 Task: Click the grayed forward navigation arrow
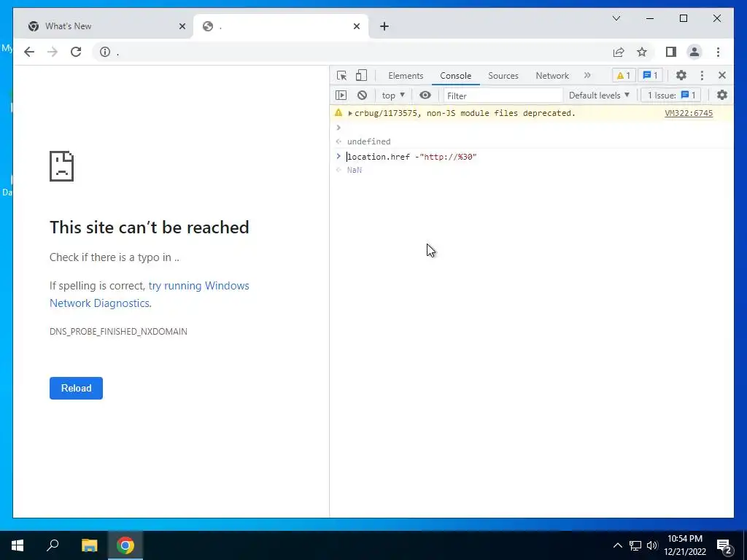pyautogui.click(x=53, y=52)
